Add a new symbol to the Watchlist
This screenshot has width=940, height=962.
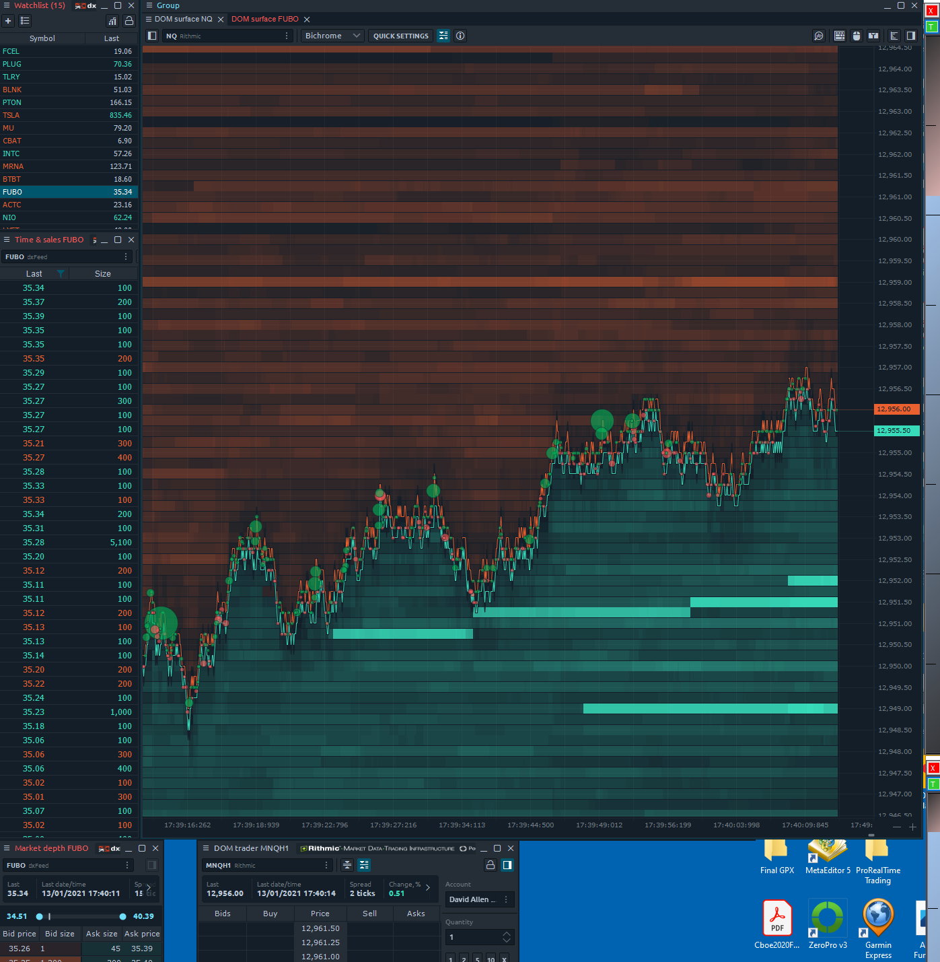point(8,21)
